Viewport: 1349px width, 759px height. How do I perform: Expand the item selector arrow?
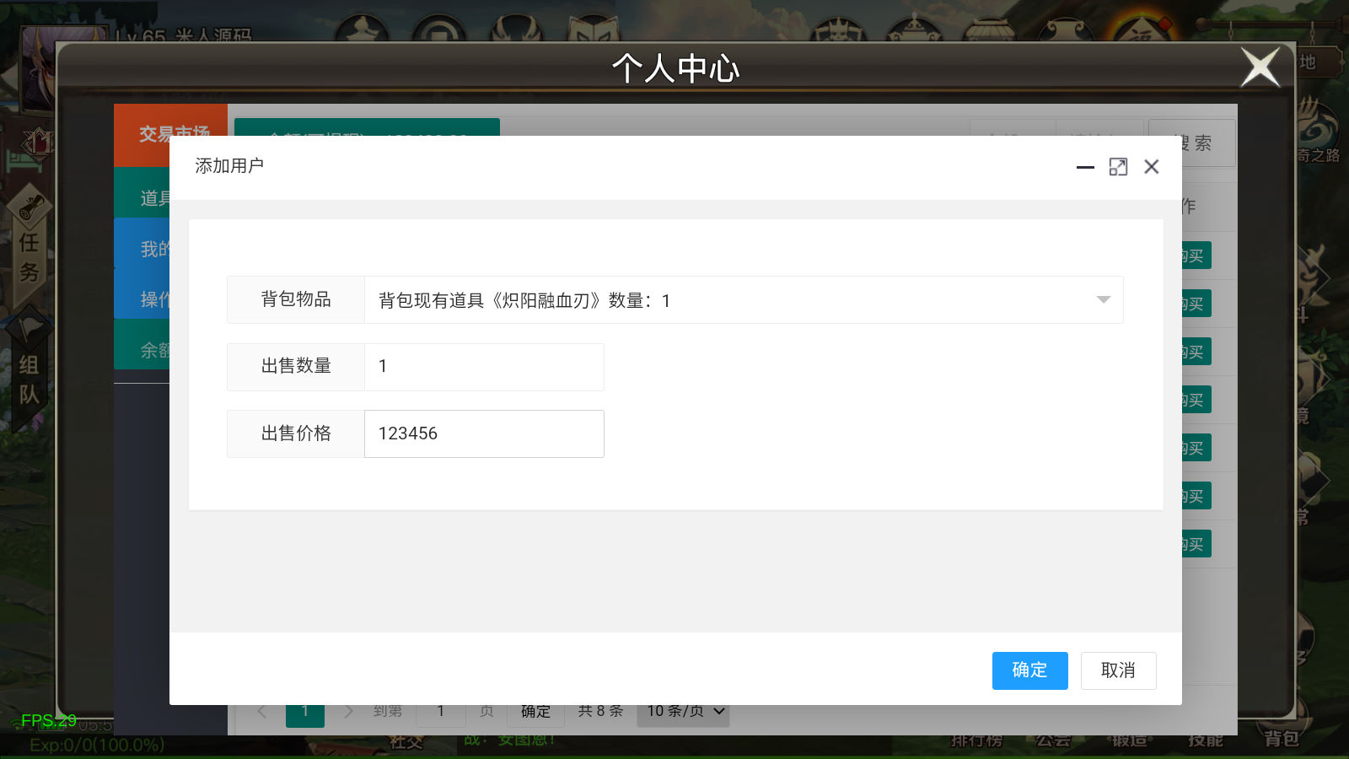click(x=1103, y=300)
